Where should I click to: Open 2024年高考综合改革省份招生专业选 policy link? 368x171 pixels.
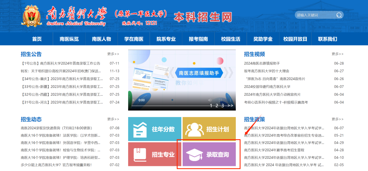pyautogui.click(x=284, y=136)
